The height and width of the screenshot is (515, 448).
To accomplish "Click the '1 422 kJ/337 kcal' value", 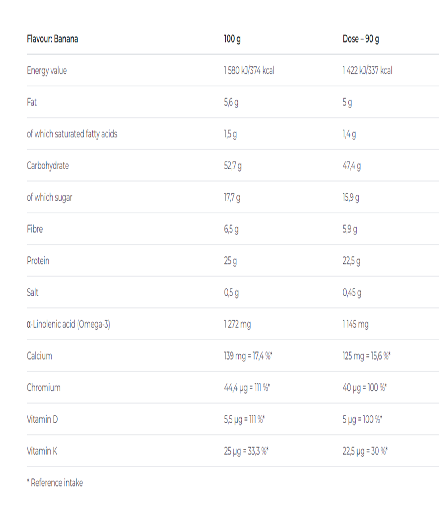I will 367,71.
